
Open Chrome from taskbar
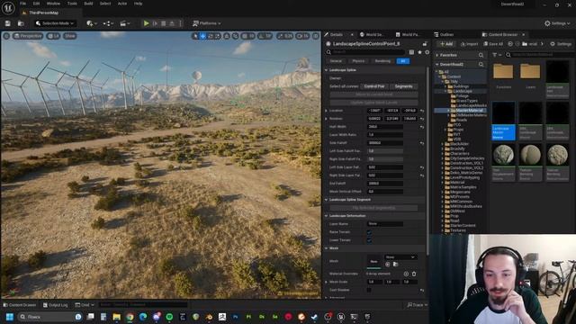pos(130,317)
